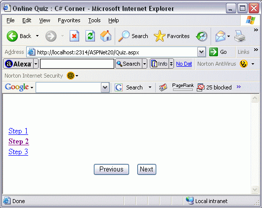The width and height of the screenshot is (262, 208).
Task: Click the Step 2 link
Action: coord(19,141)
